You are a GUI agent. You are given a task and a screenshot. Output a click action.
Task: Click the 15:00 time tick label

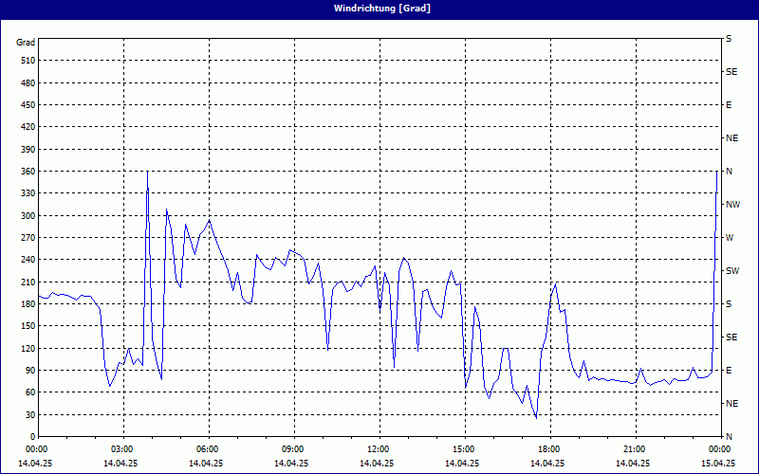tap(465, 449)
